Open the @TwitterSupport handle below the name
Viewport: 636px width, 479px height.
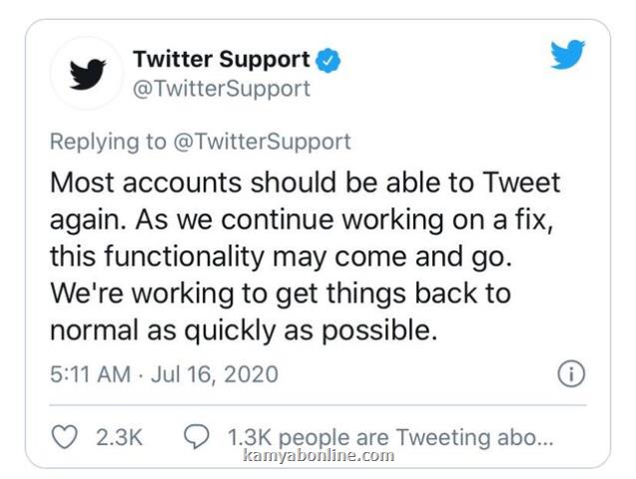click(x=222, y=89)
